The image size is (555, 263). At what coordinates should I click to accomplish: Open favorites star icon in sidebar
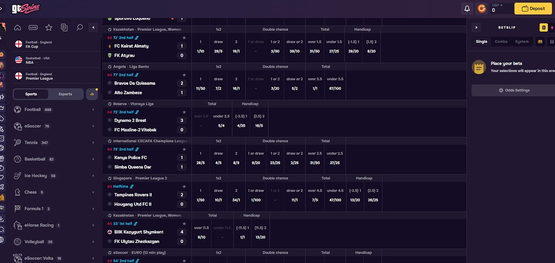pyautogui.click(x=49, y=28)
